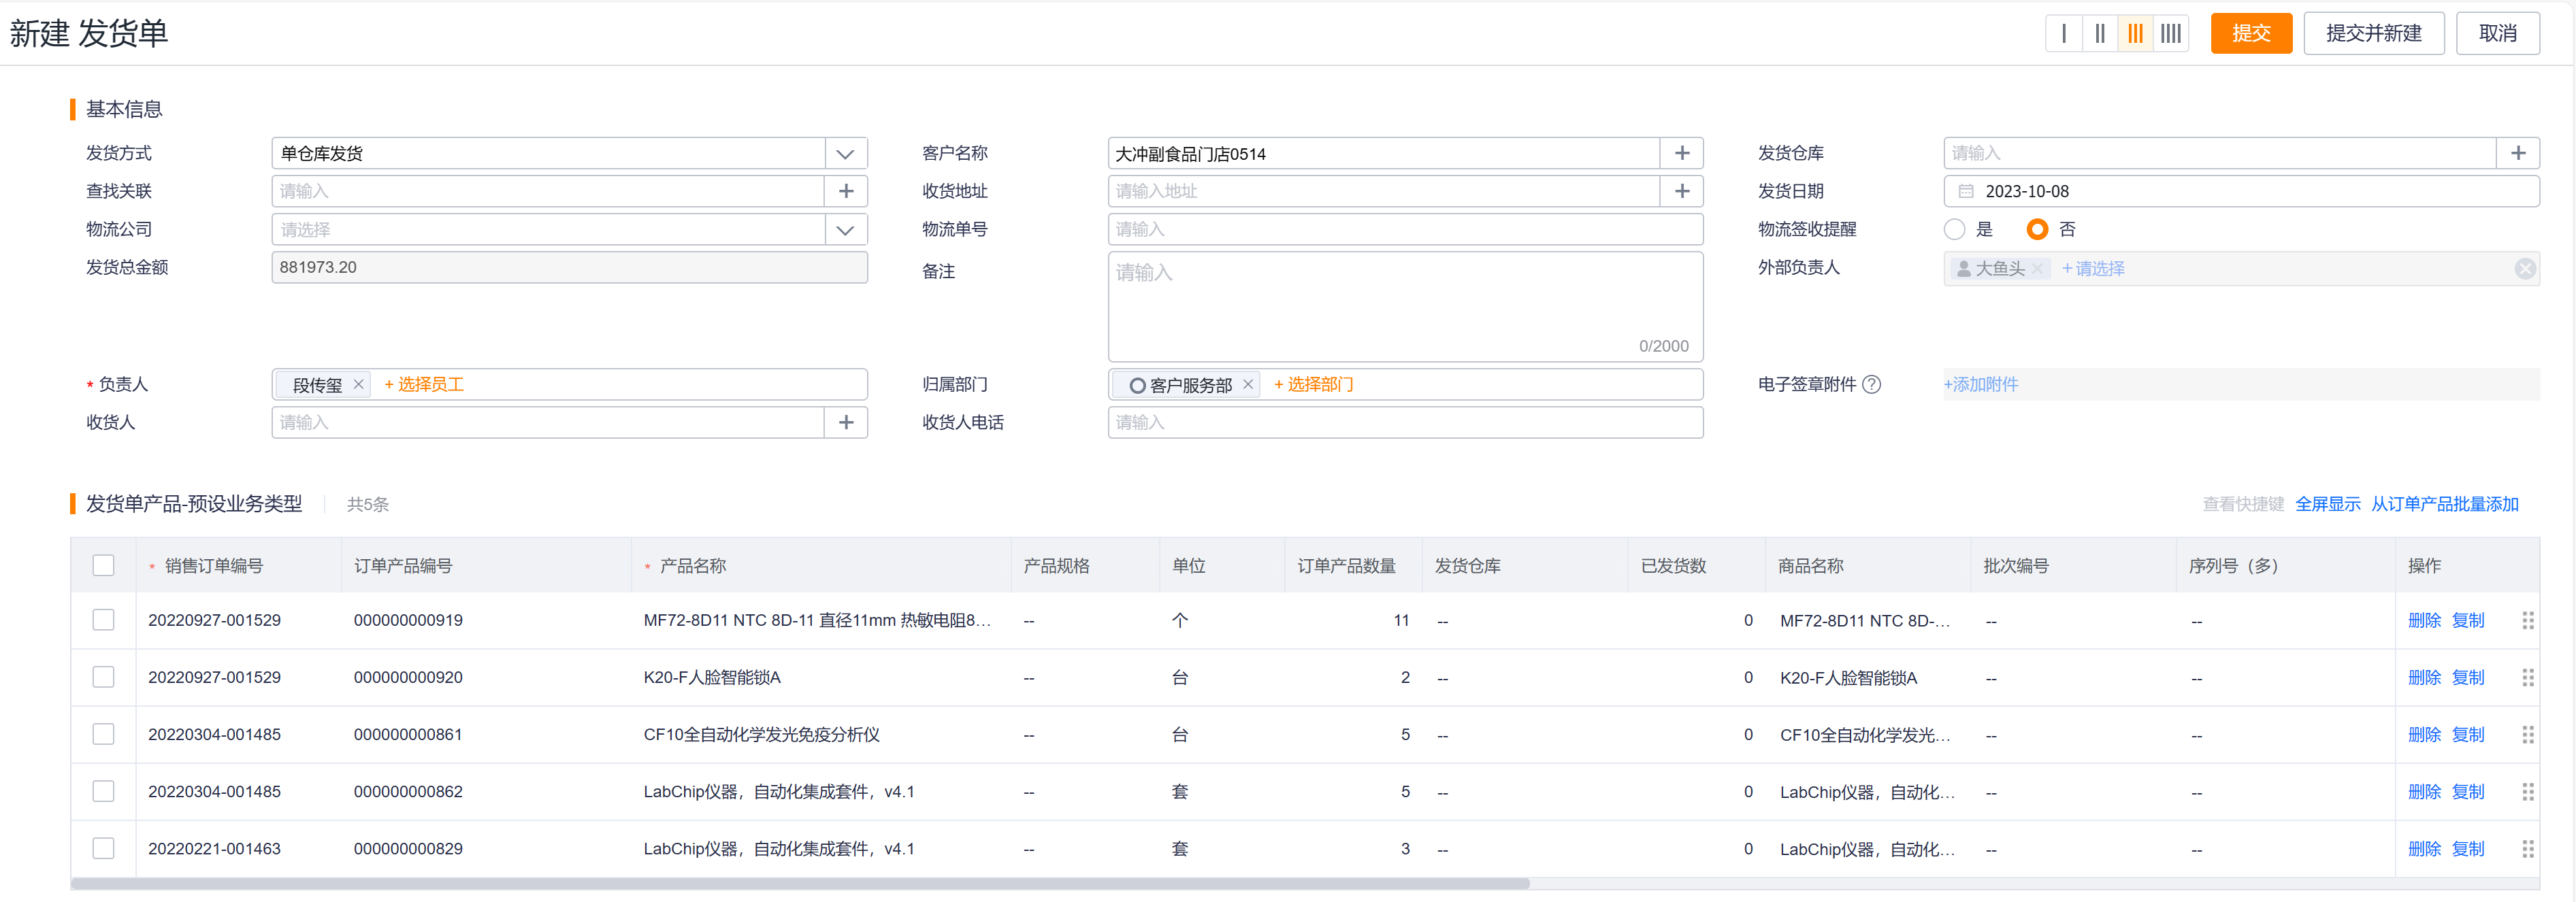Grab drag handle of row 000000000862
The width and height of the screenshot is (2576, 902).
point(2528,791)
